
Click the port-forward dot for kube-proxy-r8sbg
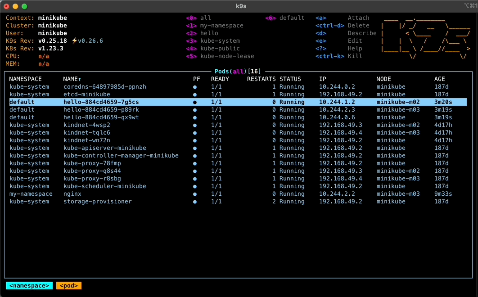[195, 179]
